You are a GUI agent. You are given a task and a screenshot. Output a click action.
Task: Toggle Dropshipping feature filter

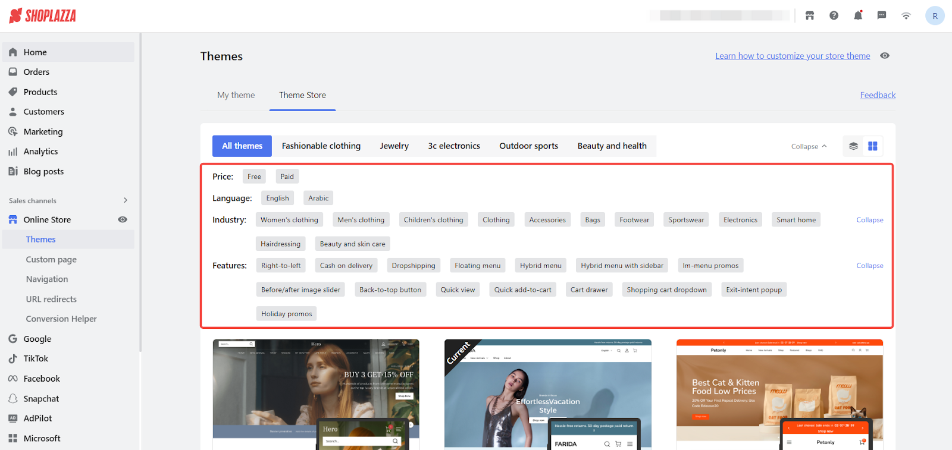[414, 266]
